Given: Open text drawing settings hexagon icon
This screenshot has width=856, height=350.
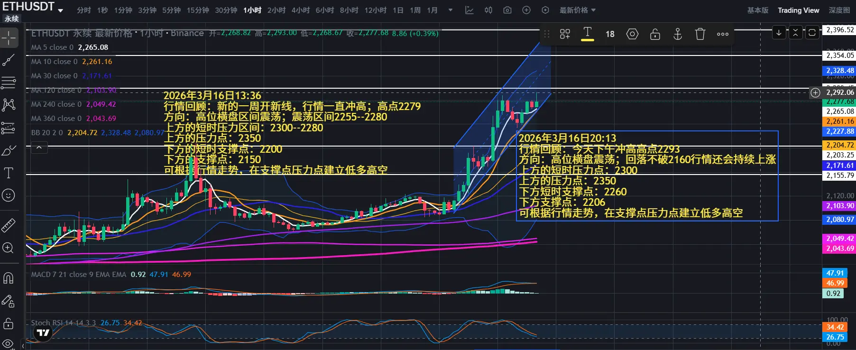Looking at the screenshot, I should 632,34.
